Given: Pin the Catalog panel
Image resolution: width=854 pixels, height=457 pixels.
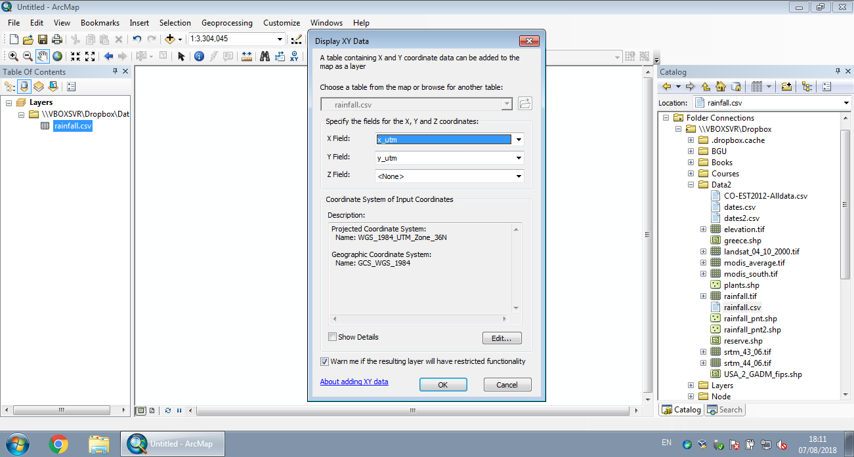Looking at the screenshot, I should [x=839, y=71].
